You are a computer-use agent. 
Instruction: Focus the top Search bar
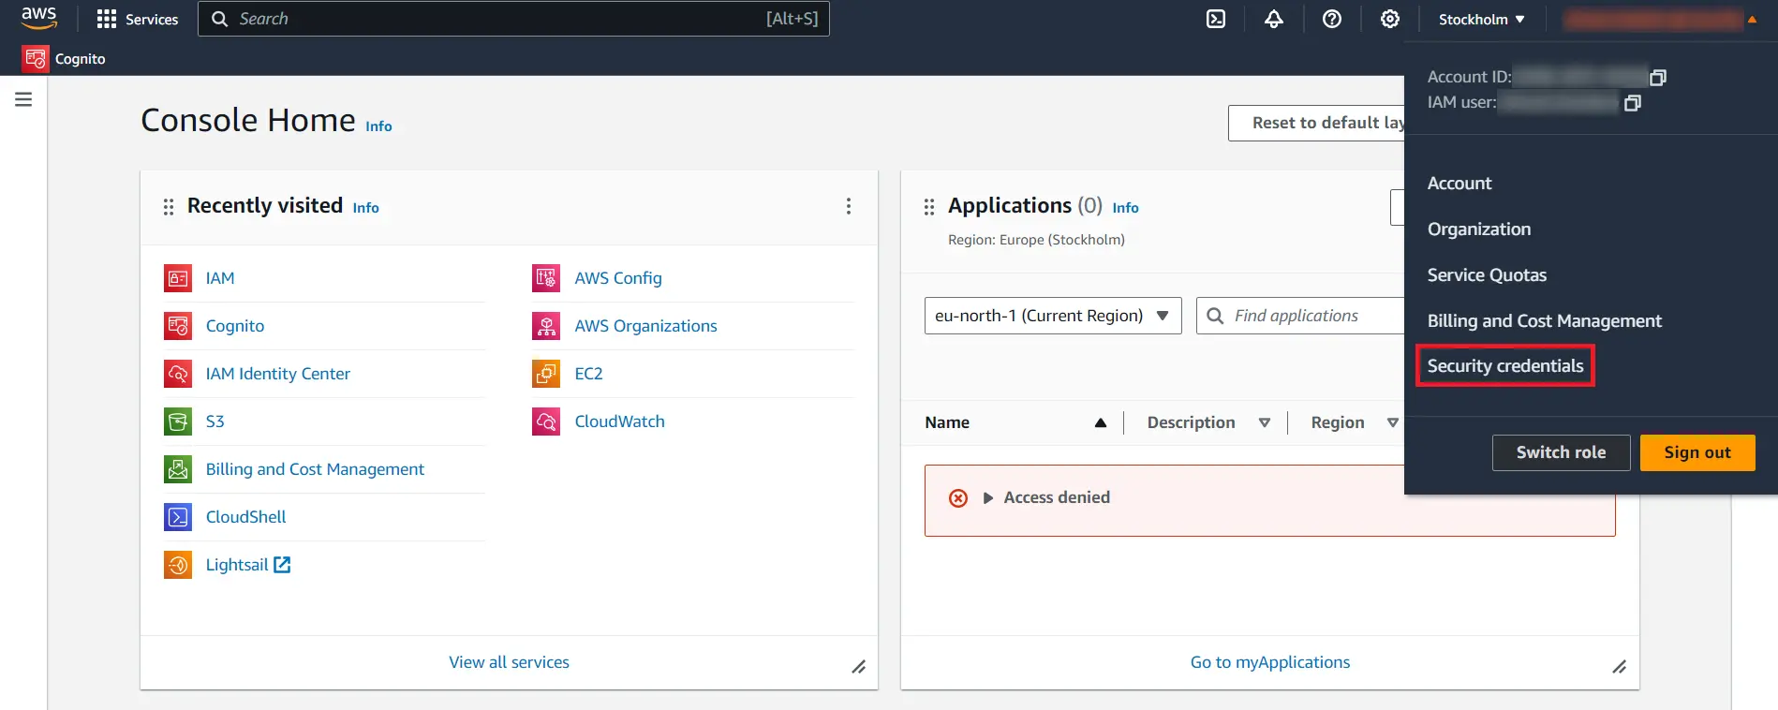coord(513,19)
